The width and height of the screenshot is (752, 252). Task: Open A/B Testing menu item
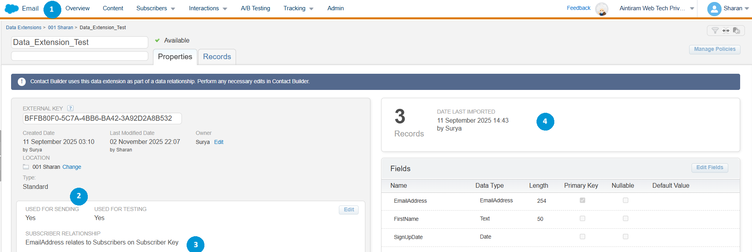255,8
